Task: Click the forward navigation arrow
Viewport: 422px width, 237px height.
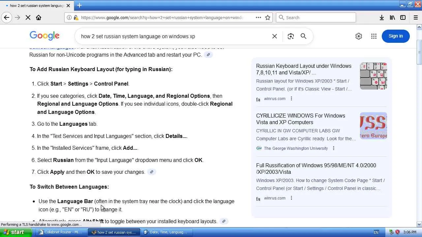Action: 17,17
